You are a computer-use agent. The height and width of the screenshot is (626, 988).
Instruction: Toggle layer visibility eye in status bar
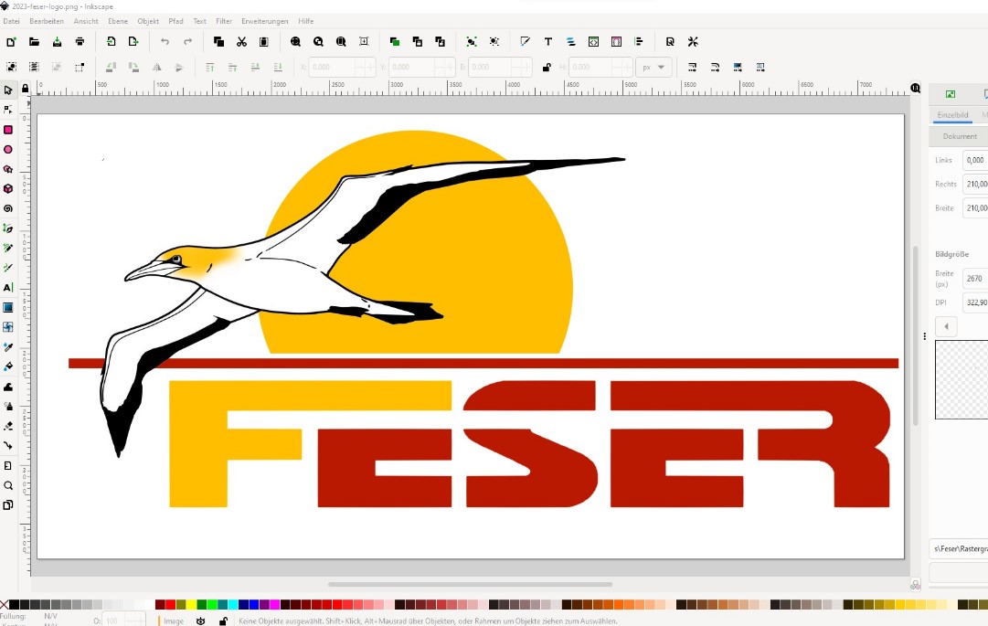200,621
